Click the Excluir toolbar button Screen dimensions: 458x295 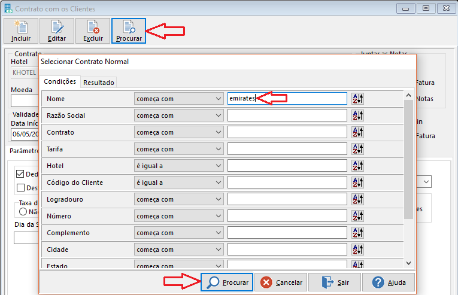tap(93, 31)
